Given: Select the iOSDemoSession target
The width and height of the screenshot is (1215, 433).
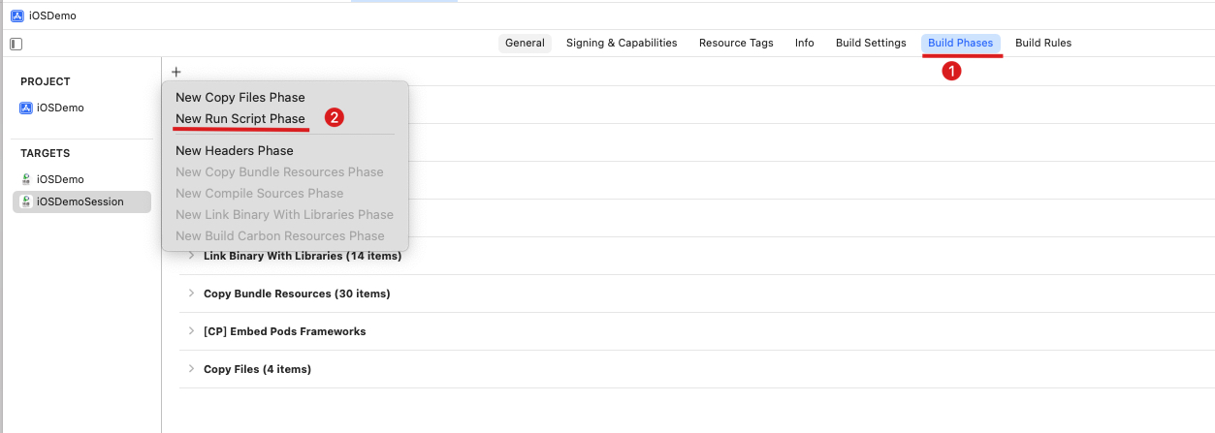Looking at the screenshot, I should [x=80, y=201].
